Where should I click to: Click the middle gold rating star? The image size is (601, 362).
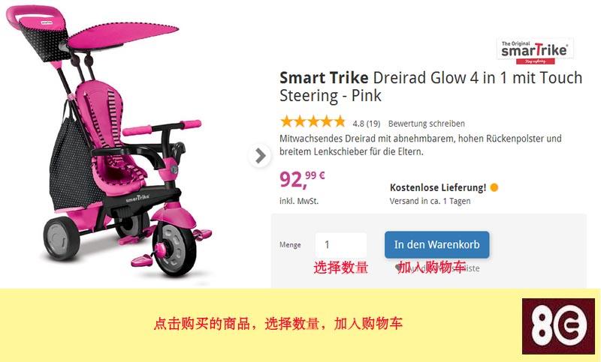313,122
